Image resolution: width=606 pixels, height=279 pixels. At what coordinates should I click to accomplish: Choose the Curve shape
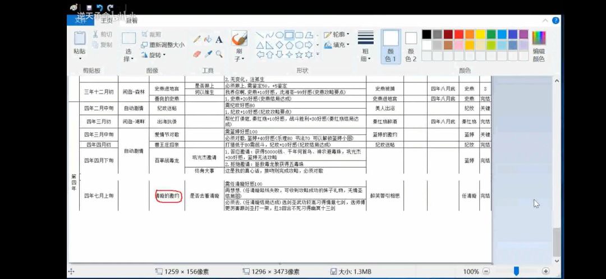tap(270, 35)
